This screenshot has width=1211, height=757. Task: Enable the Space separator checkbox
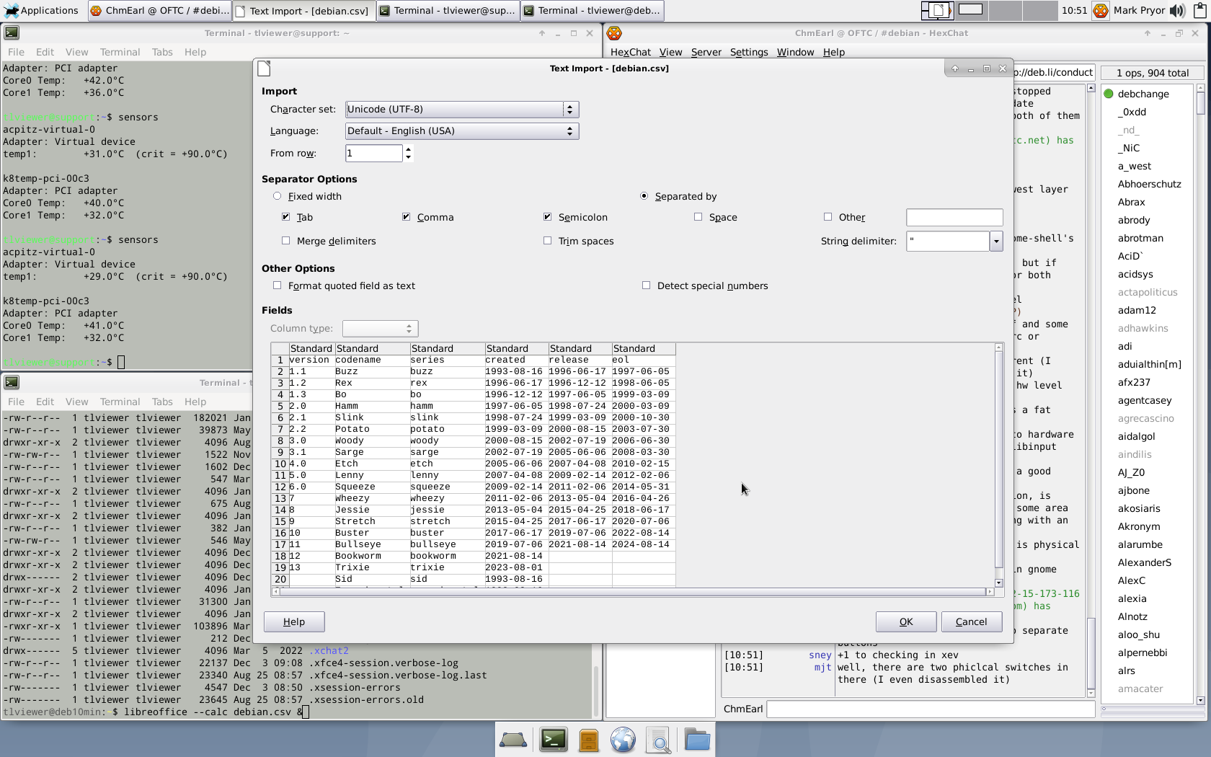[698, 217]
